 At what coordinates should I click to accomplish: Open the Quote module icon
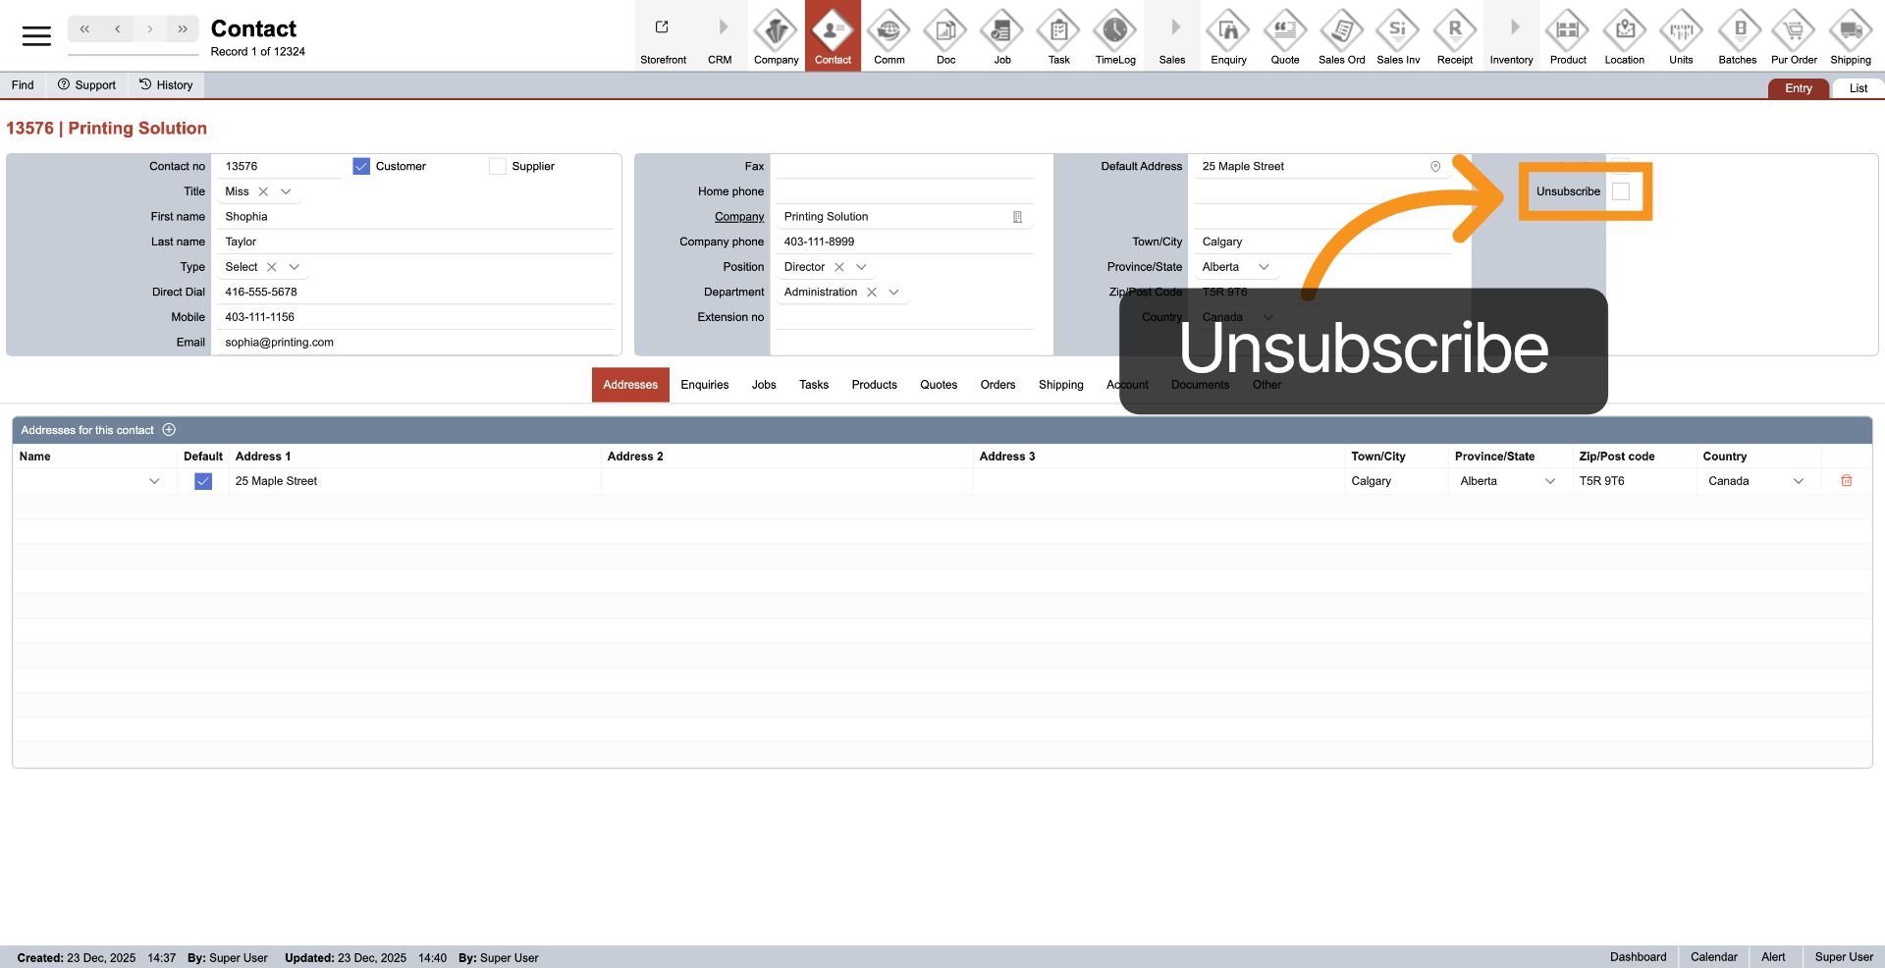(1284, 32)
